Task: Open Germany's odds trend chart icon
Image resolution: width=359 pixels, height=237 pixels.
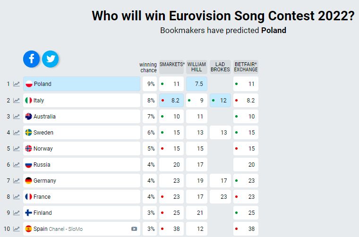Action: (x=17, y=181)
